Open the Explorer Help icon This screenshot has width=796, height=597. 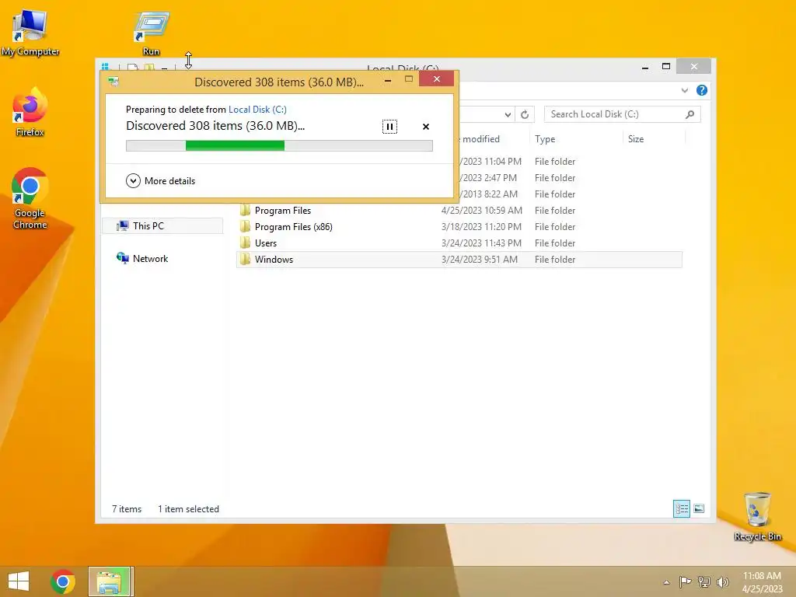(702, 90)
